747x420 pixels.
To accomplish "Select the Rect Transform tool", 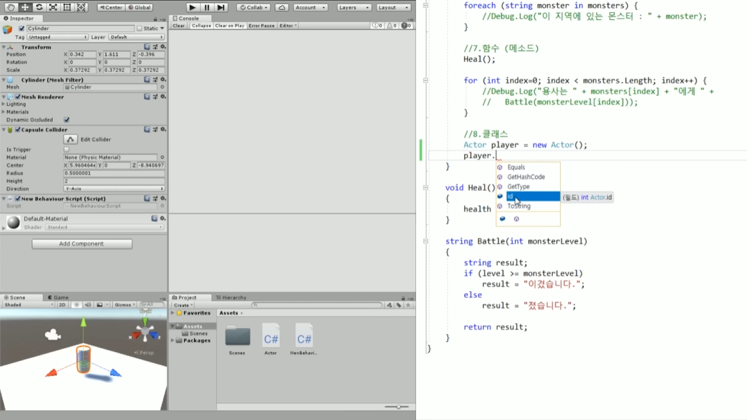I will [x=67, y=7].
